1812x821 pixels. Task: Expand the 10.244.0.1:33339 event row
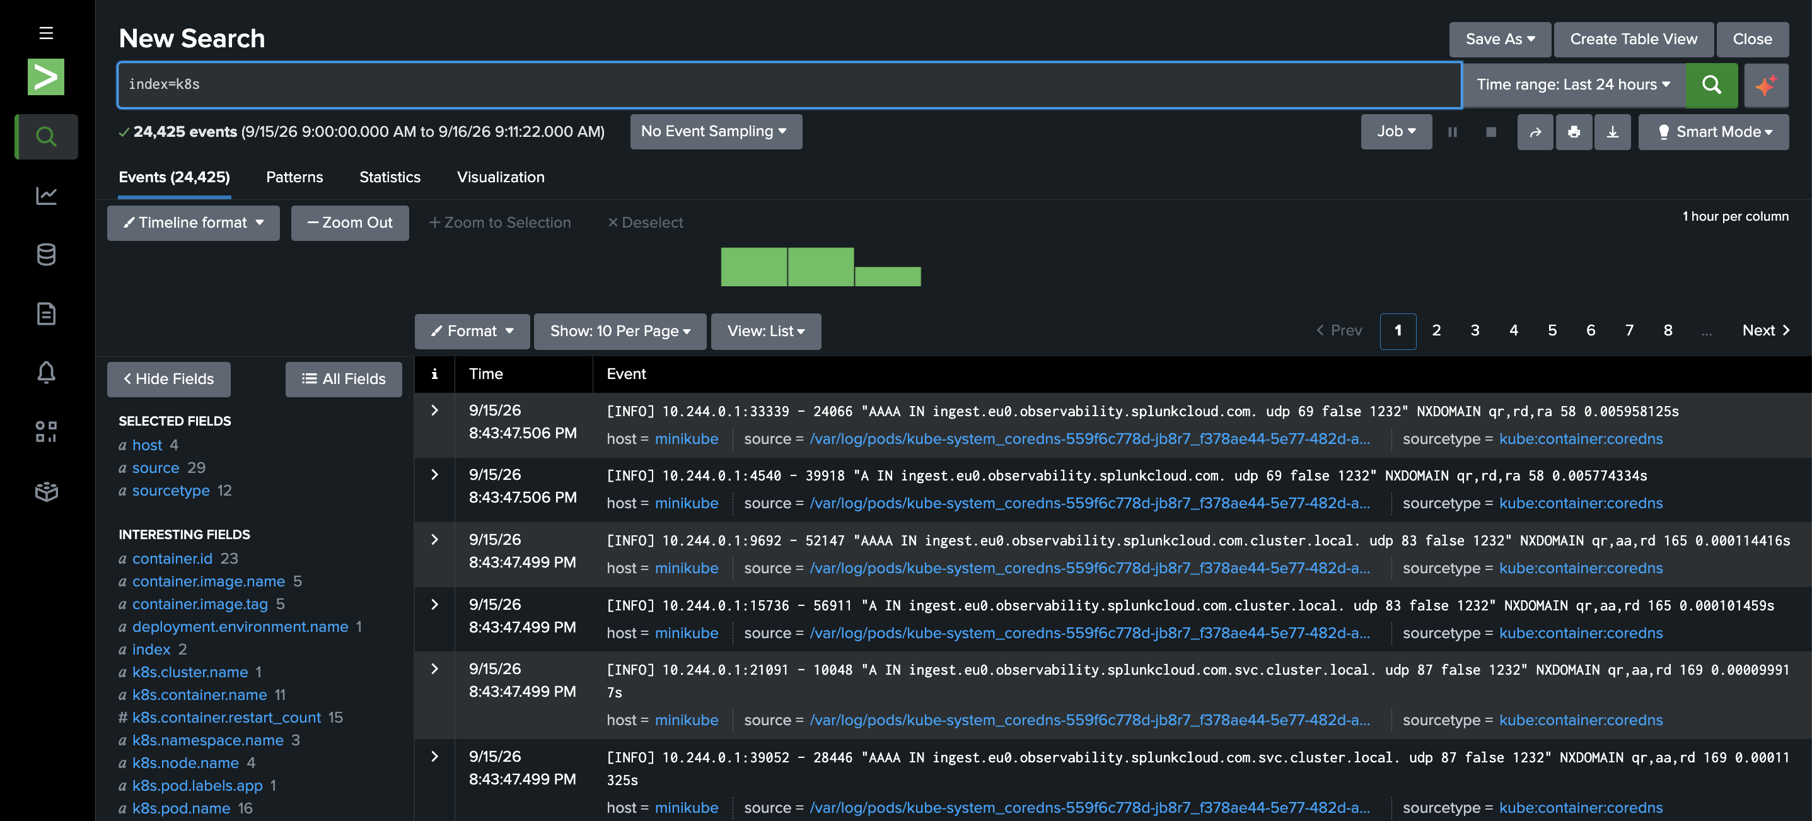(434, 411)
